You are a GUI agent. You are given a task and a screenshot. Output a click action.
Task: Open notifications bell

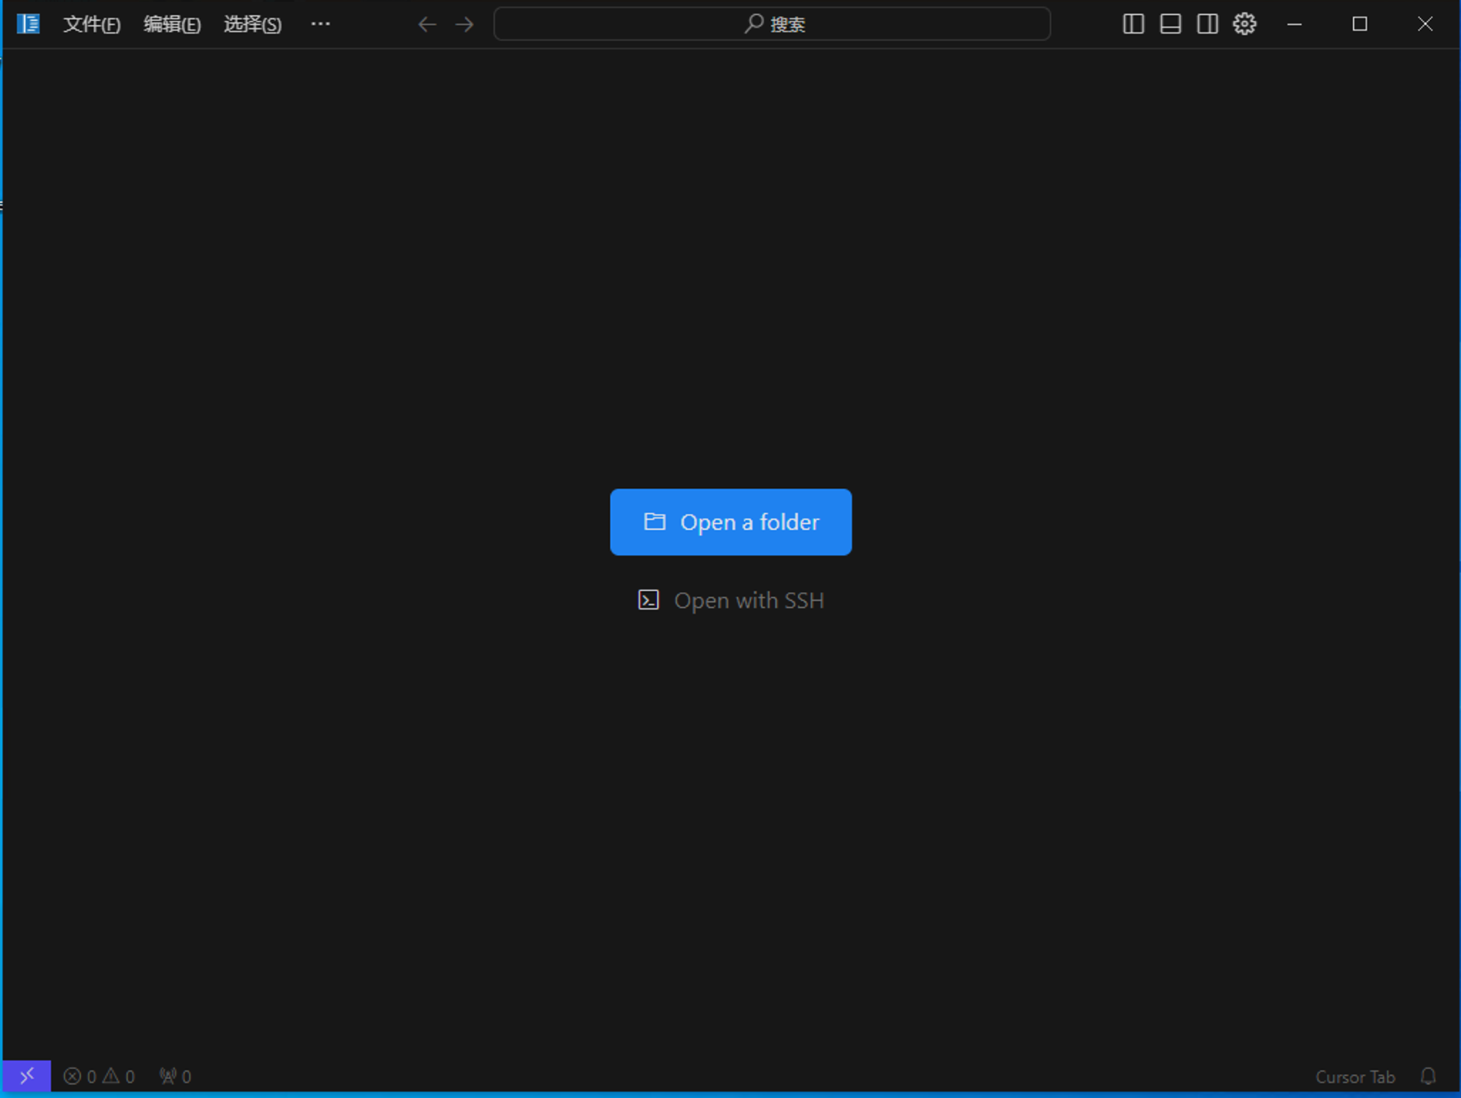point(1428,1077)
